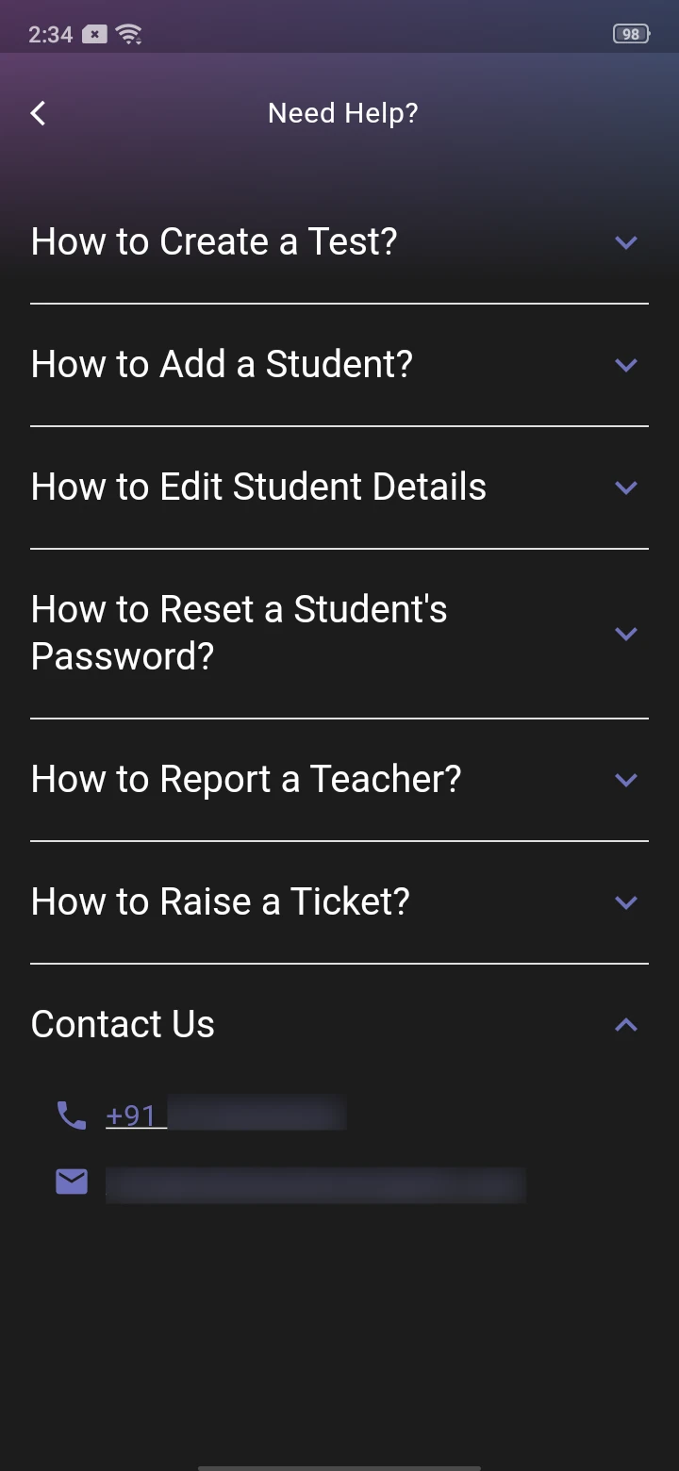Screen dimensions: 679x1471
Task: Tap the Wi-Fi status icon
Action: pyautogui.click(x=128, y=35)
